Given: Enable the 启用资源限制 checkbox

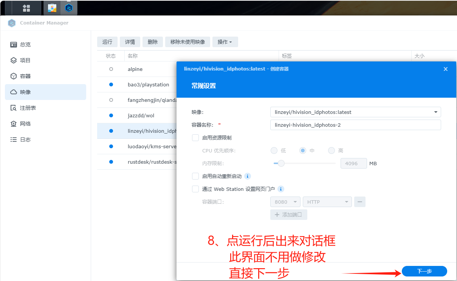Looking at the screenshot, I should [x=195, y=138].
